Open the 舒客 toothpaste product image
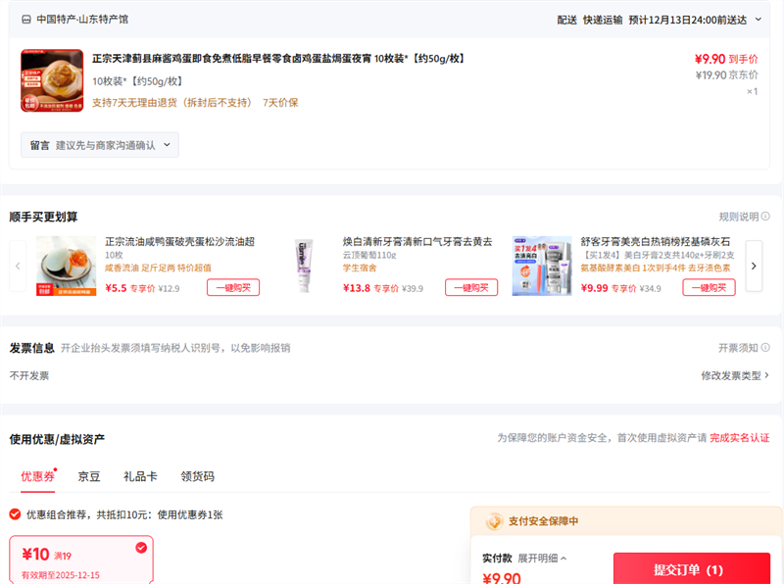The width and height of the screenshot is (784, 584). click(541, 265)
